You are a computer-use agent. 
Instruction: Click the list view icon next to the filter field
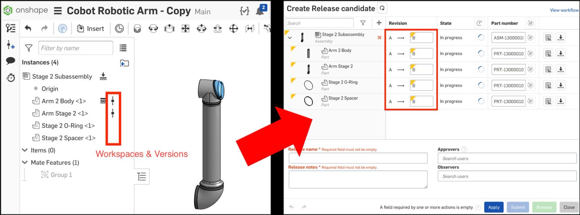123,48
